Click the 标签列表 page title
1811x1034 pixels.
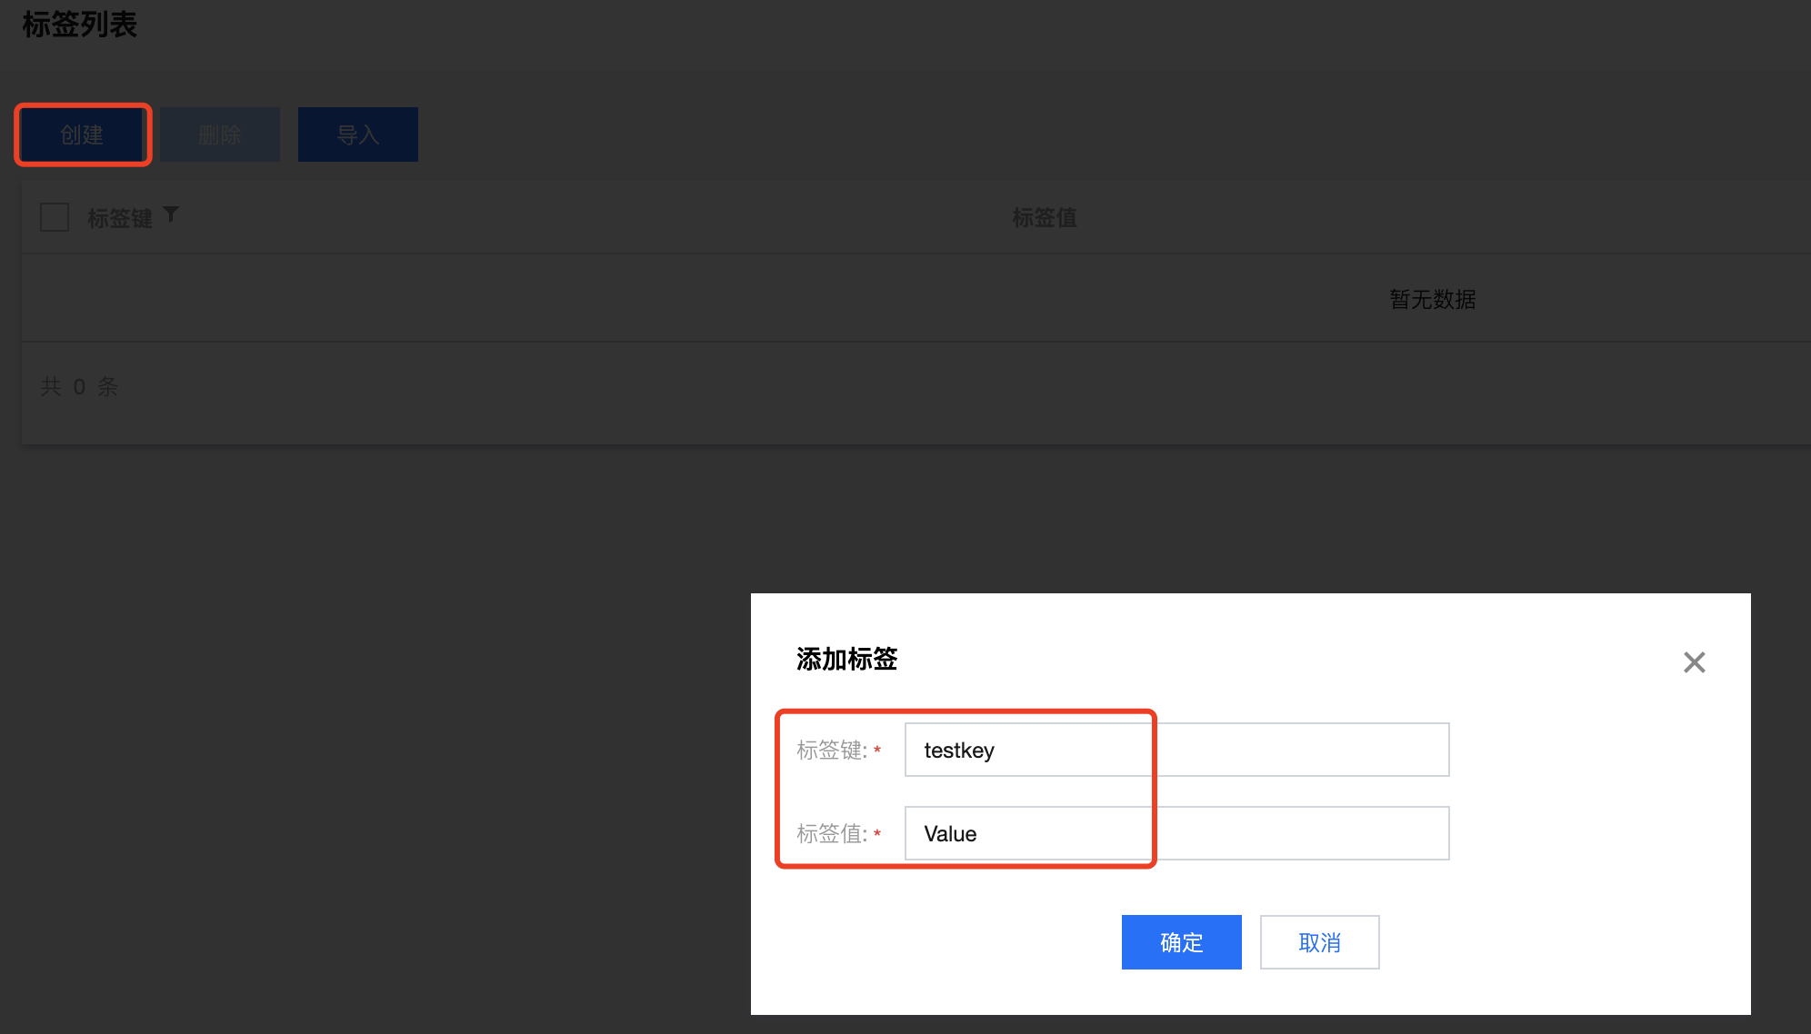[79, 25]
